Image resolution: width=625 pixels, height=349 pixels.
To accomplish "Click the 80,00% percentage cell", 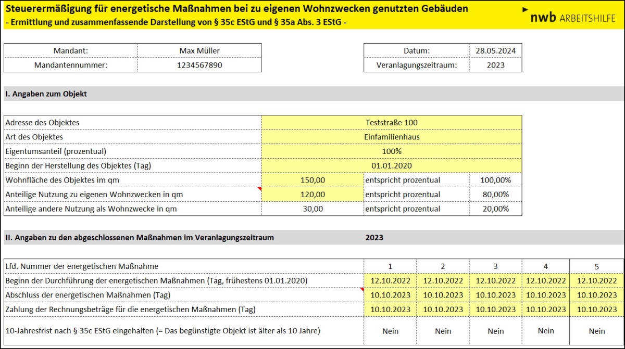I will point(495,195).
